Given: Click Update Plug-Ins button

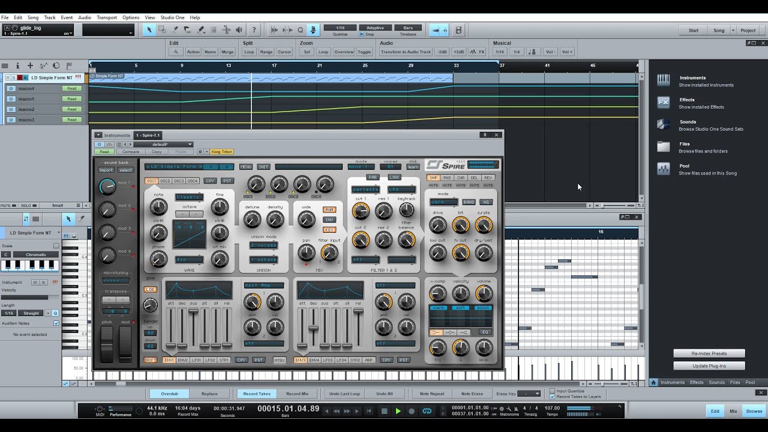Looking at the screenshot, I should [709, 366].
